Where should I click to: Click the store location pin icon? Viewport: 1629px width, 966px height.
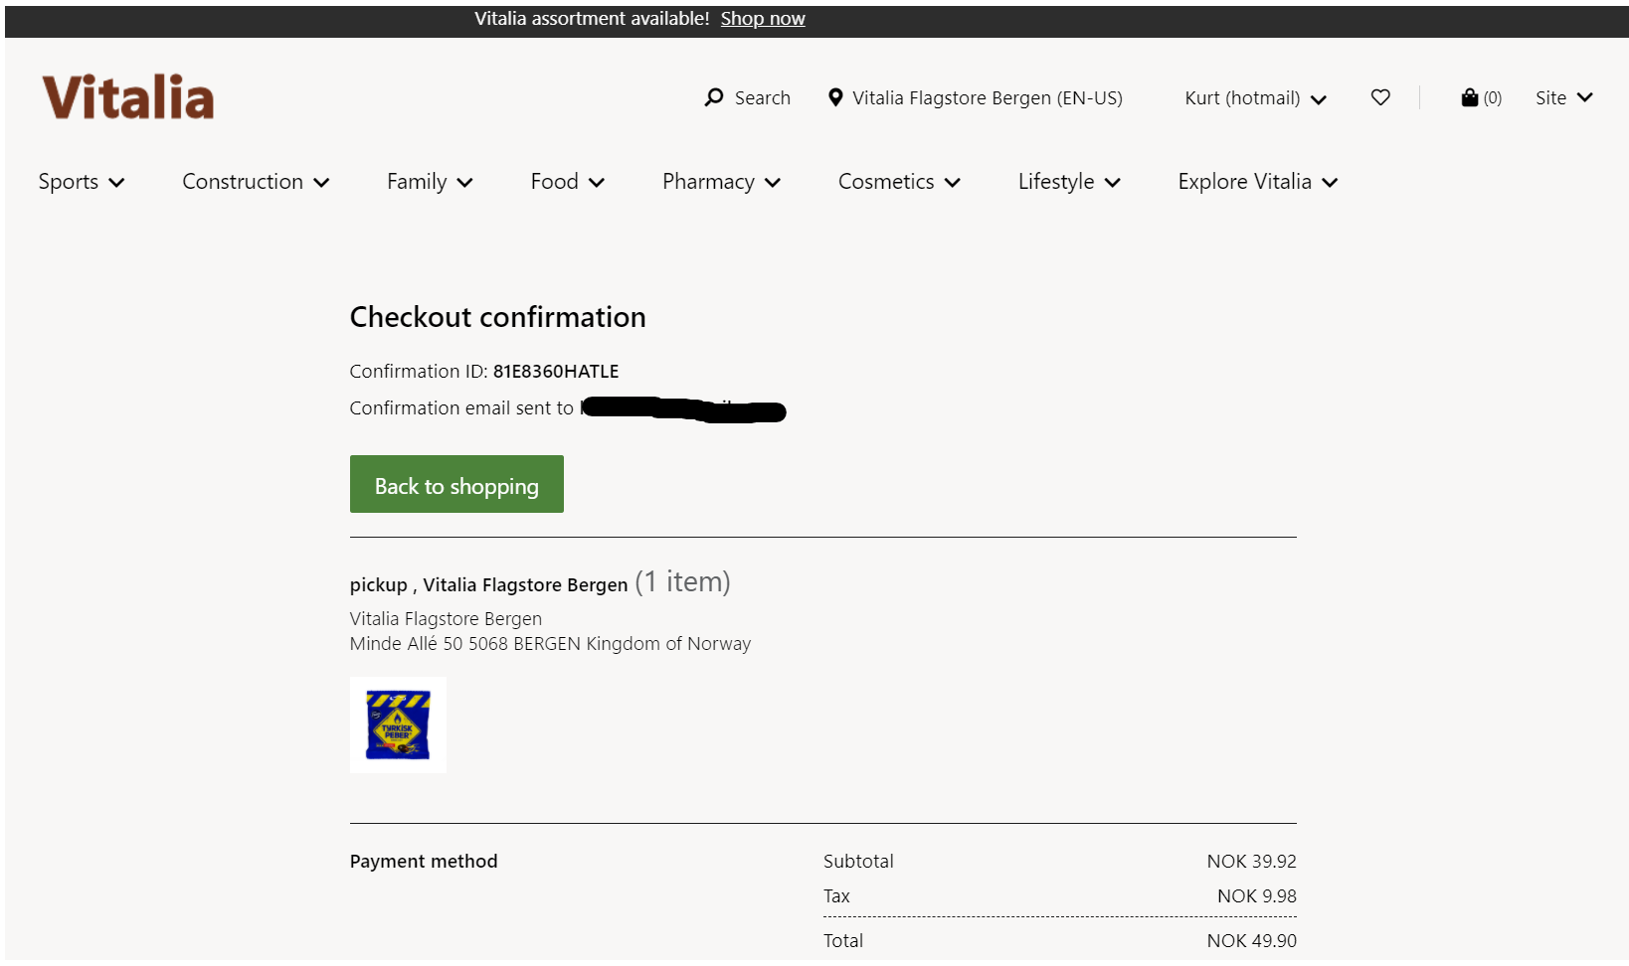point(835,97)
